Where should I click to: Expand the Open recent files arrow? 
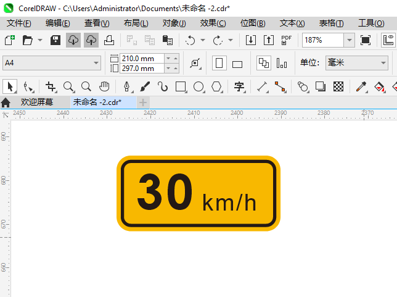(x=40, y=40)
